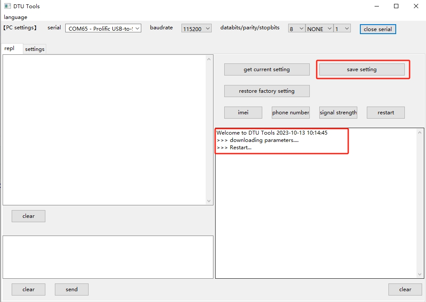Expand the stopbits dropdown showing 1
The height and width of the screenshot is (302, 426).
[342, 28]
